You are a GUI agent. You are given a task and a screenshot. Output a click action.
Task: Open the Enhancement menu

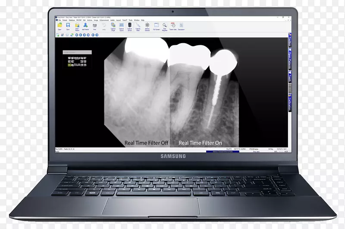[x=104, y=20]
